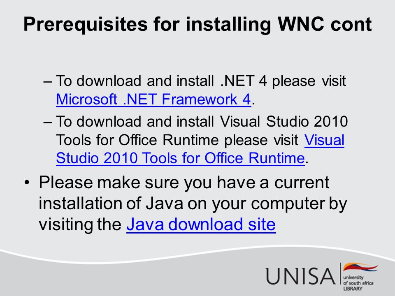Click the "Visual" link at line end

click(x=325, y=140)
